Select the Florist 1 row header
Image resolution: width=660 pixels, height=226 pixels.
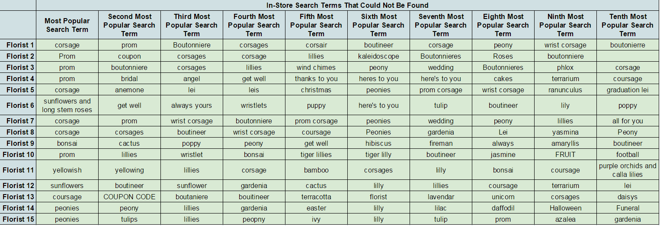coord(18,45)
